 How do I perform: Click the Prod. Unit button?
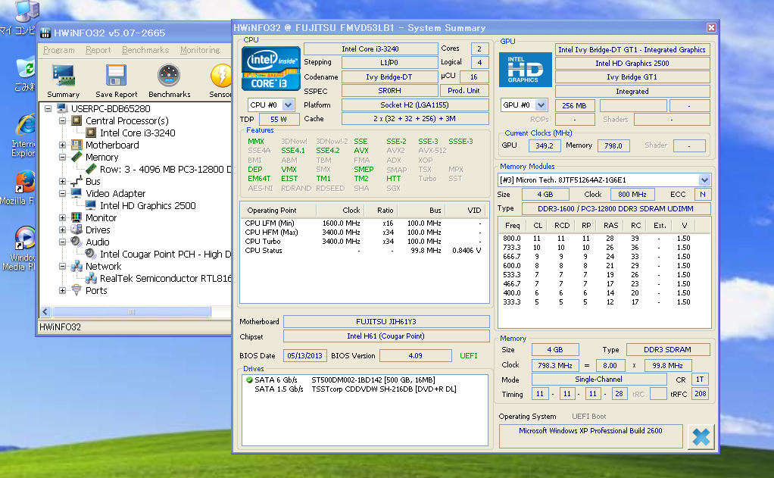[463, 91]
